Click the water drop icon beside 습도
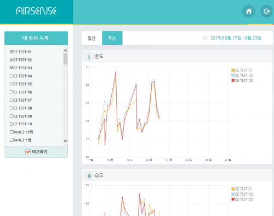 pos(89,175)
